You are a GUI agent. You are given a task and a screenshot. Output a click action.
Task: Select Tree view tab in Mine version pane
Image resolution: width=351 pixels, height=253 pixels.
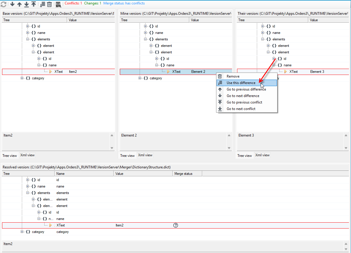pyautogui.click(x=127, y=155)
